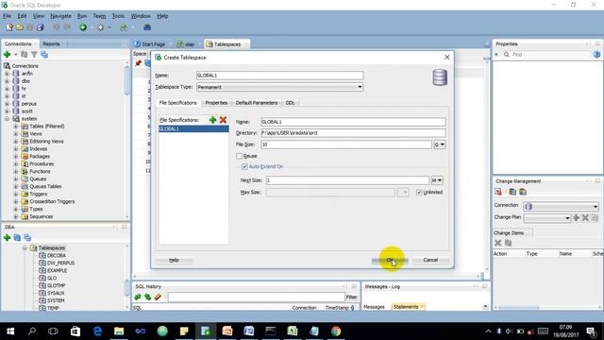Screen dimensions: 604x340
Task: Open Microsoft Edge from the taskbar
Action: 97,331
